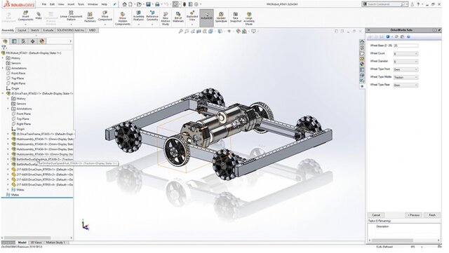Open the Wheel Type Front dropdown
449x253 pixels.
406,69
